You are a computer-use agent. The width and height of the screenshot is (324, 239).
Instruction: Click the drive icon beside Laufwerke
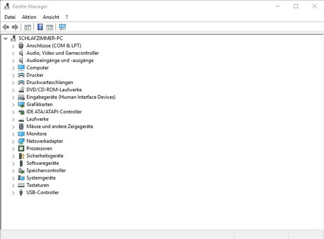21,120
